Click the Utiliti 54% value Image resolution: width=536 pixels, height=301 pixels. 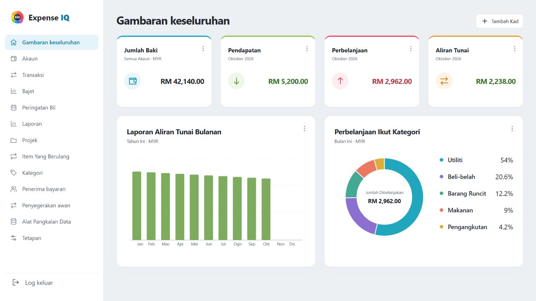(507, 160)
